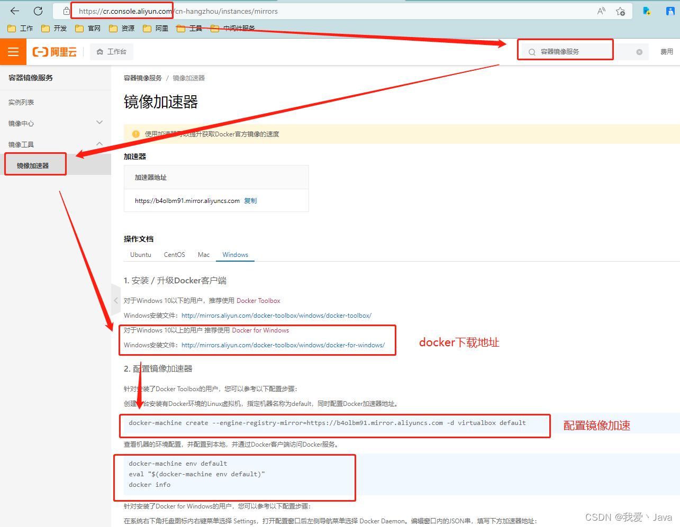The height and width of the screenshot is (527, 680).
Task: Click the 操作文档 section heading
Action: tap(139, 239)
